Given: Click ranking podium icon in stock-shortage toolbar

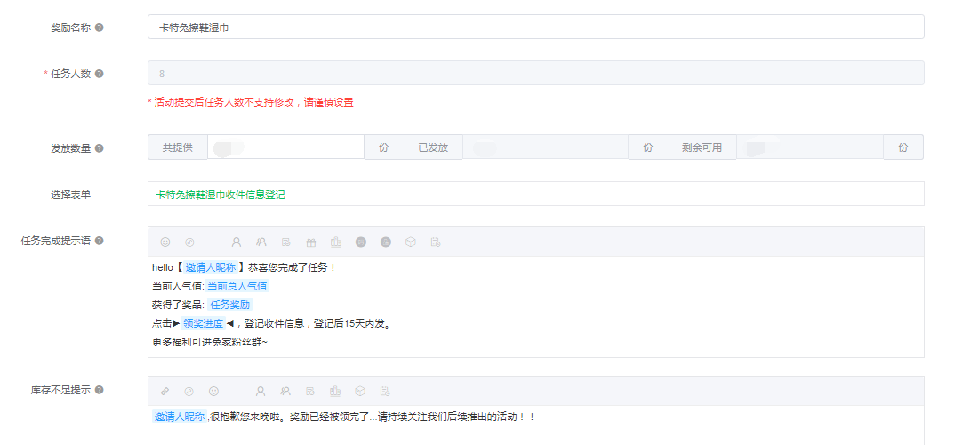Looking at the screenshot, I should tap(335, 392).
